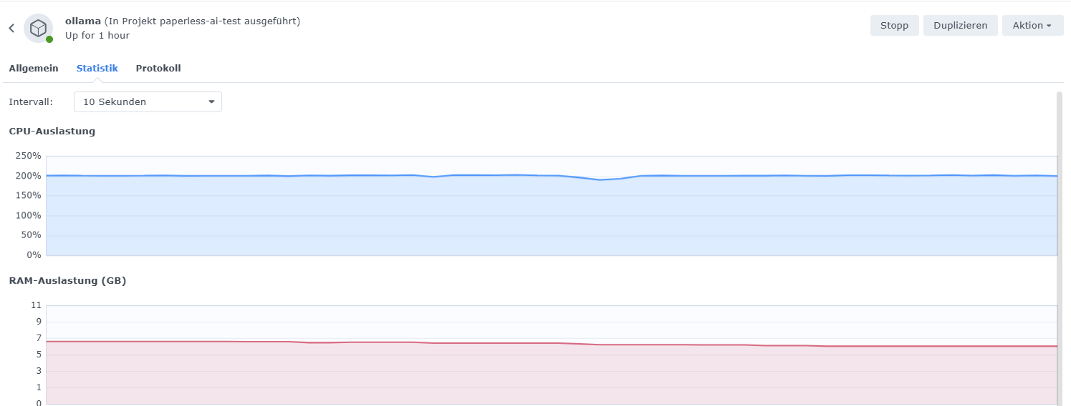Click the ollama container cube icon
Image resolution: width=1071 pixels, height=406 pixels.
38,28
